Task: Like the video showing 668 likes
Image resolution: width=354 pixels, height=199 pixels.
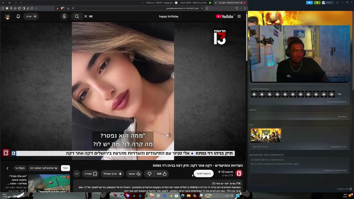Action: tap(162, 174)
